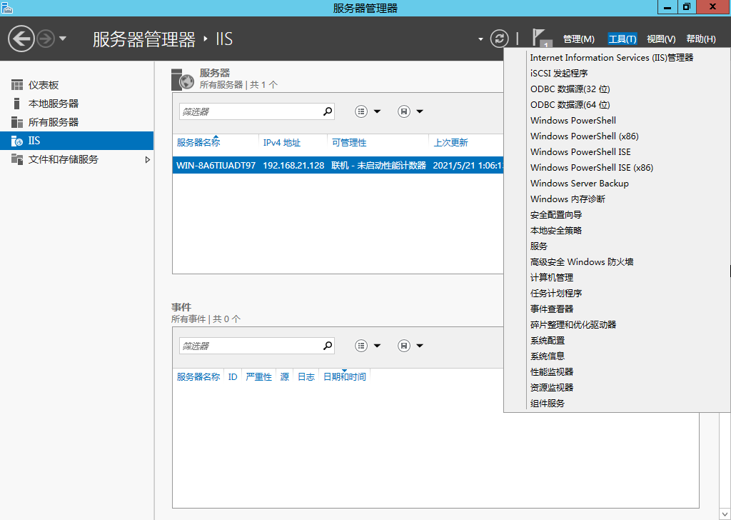Select Windows PowerShell ISE from Tools menu
The image size is (731, 520).
(580, 152)
